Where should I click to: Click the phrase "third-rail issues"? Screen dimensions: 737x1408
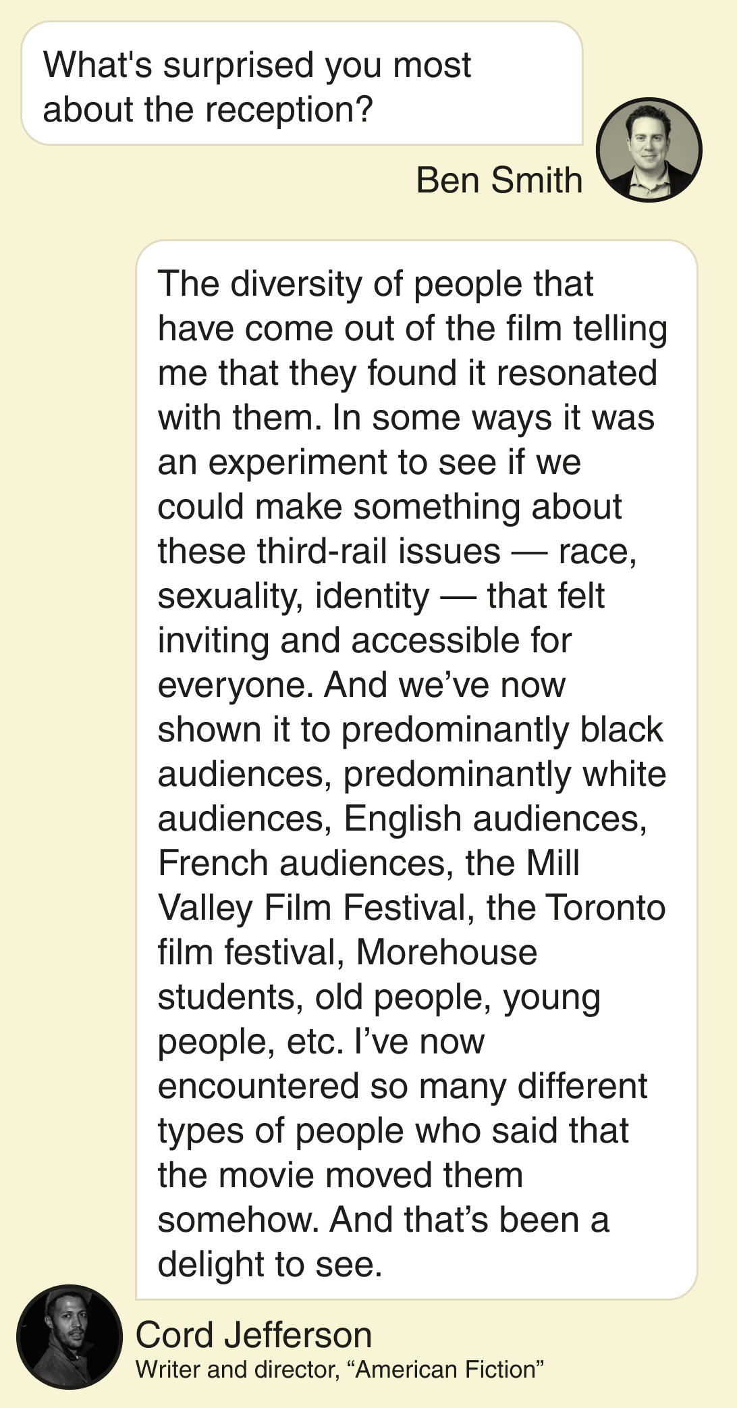click(379, 551)
